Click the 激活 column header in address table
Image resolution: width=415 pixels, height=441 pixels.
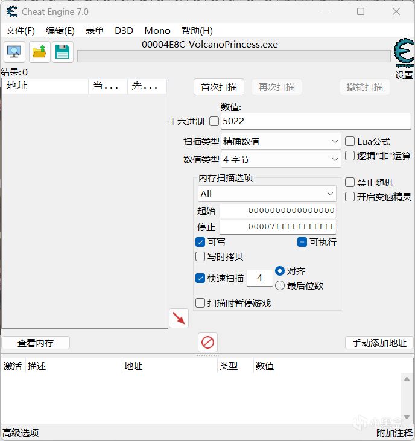[x=13, y=366]
